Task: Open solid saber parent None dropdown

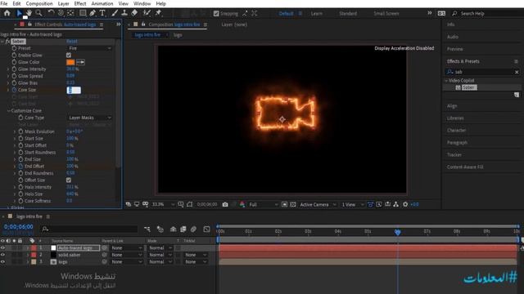Action: 127,255
